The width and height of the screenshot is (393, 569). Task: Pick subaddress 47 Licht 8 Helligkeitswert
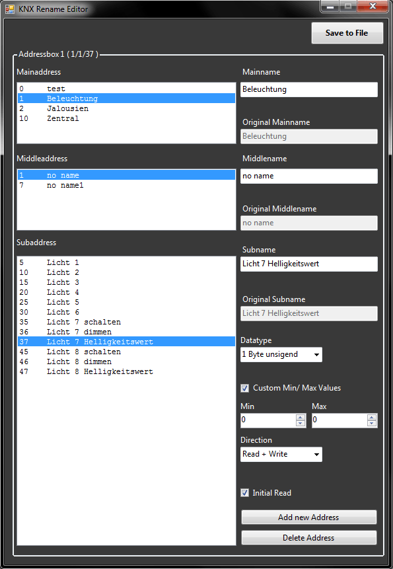click(126, 371)
